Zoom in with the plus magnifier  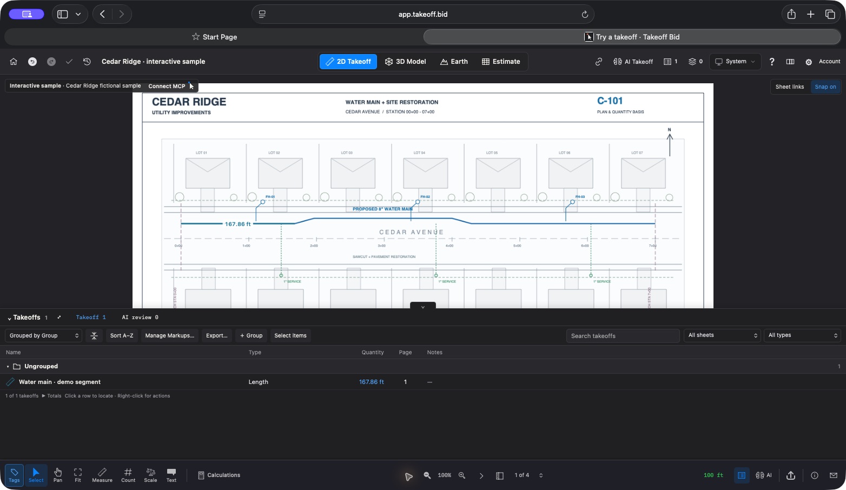coord(462,475)
